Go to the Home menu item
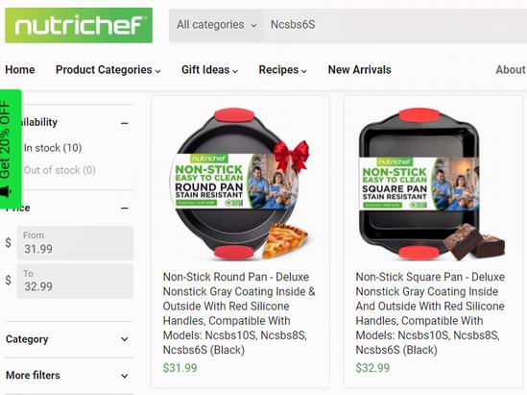Screen dimensions: 527x395 [20, 69]
